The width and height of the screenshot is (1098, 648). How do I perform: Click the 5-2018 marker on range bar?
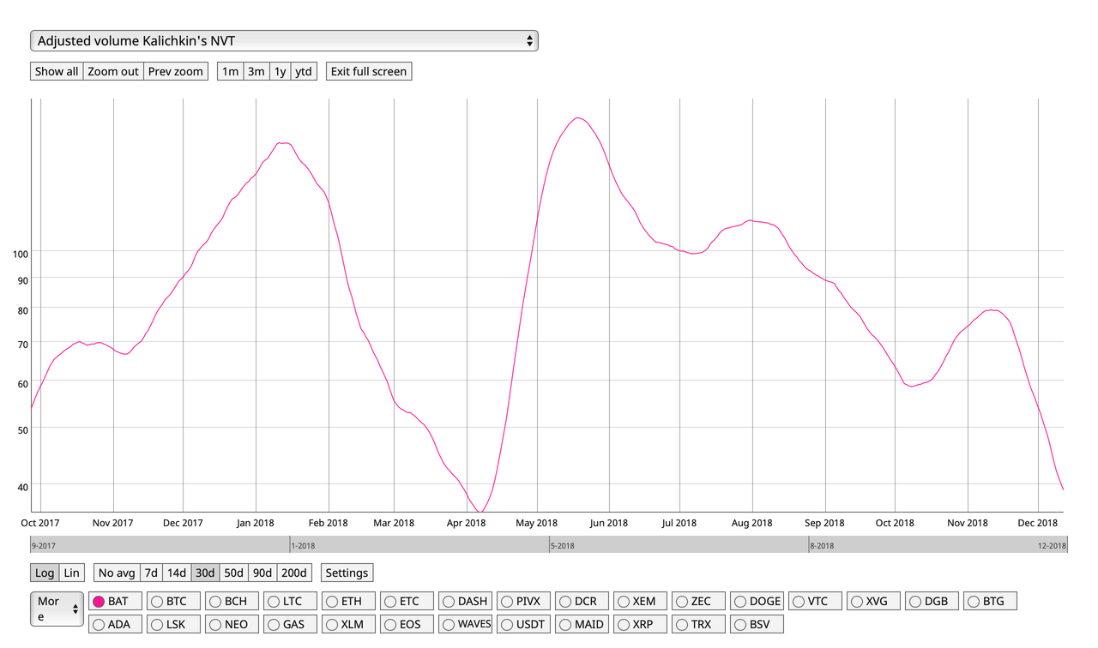pos(563,545)
